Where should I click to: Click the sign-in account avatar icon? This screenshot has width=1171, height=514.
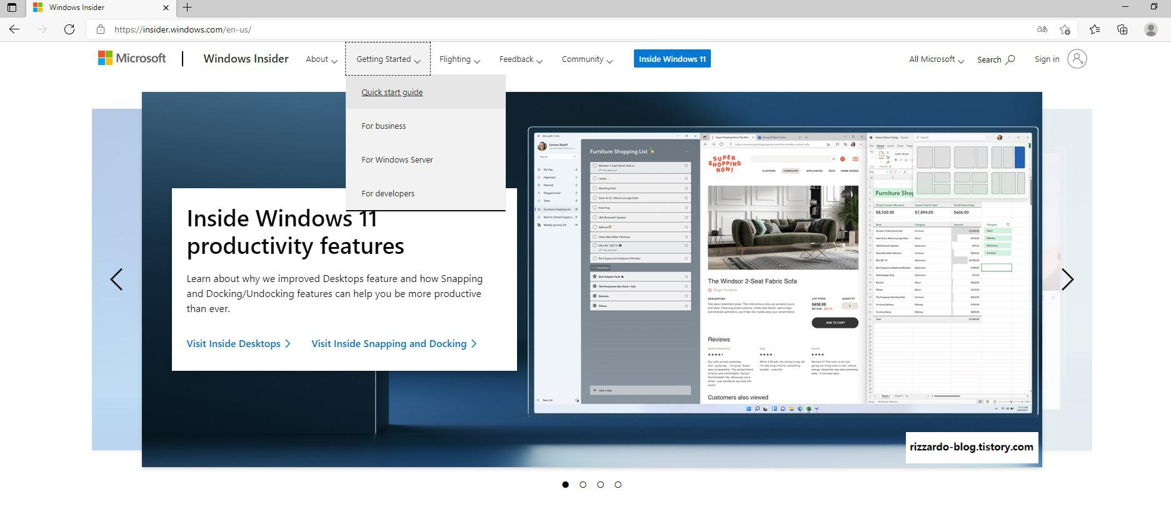[1077, 59]
